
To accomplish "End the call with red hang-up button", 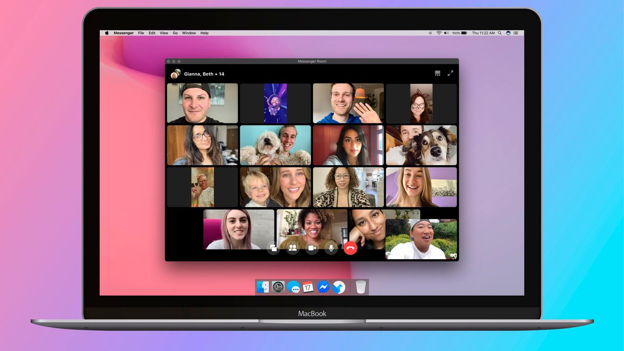I will (350, 248).
